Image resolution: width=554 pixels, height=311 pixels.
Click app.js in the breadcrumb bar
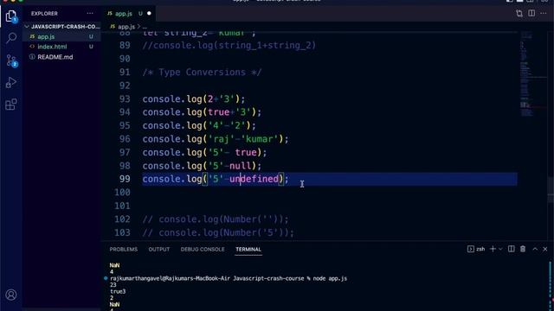coord(126,27)
